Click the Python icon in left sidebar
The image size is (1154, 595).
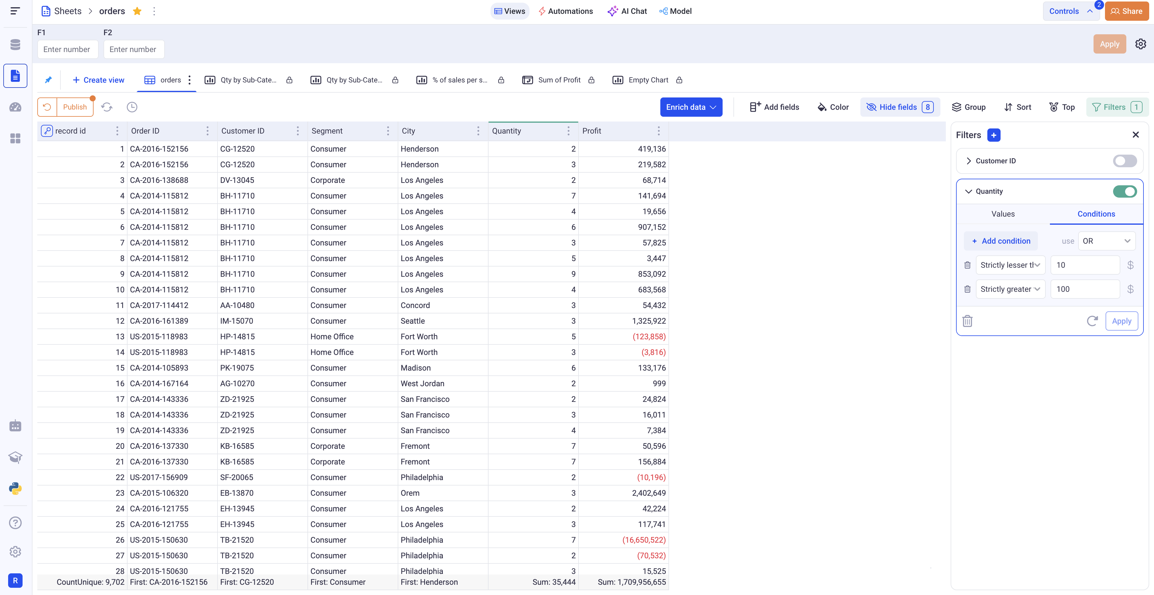point(15,488)
